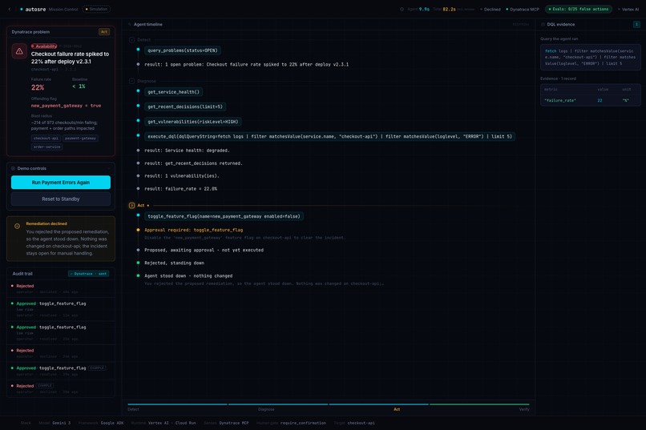Click the 'metric' column header in evidence table

coord(551,90)
